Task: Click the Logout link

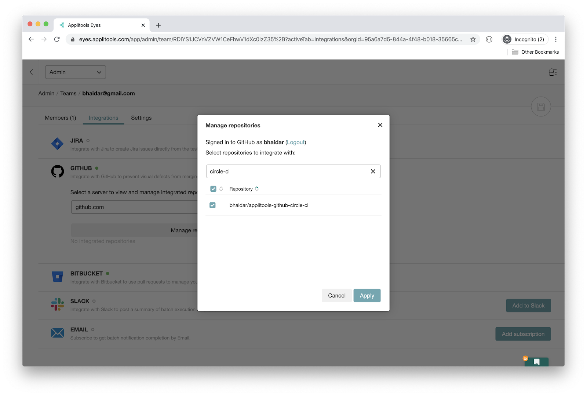Action: (296, 142)
